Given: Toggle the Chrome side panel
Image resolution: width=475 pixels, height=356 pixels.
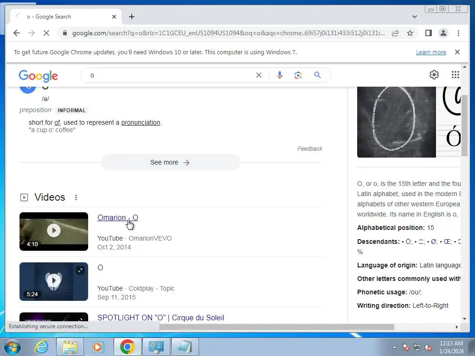Looking at the screenshot, I should click(x=428, y=33).
